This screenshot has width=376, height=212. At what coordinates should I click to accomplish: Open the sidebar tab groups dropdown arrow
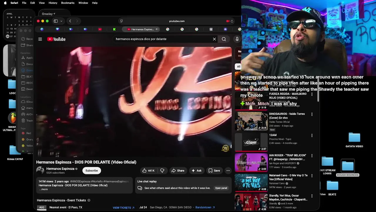tap(61, 21)
